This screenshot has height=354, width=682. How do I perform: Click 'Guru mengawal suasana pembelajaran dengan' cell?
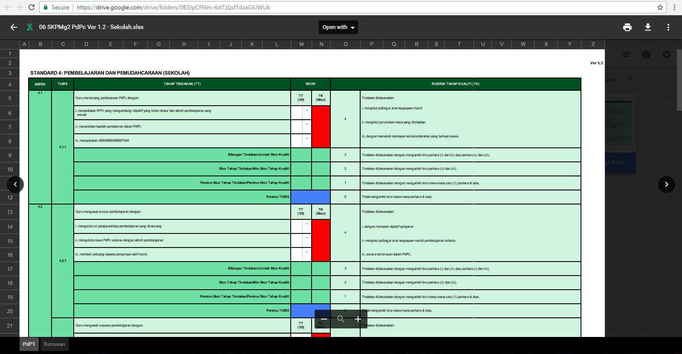(182, 325)
